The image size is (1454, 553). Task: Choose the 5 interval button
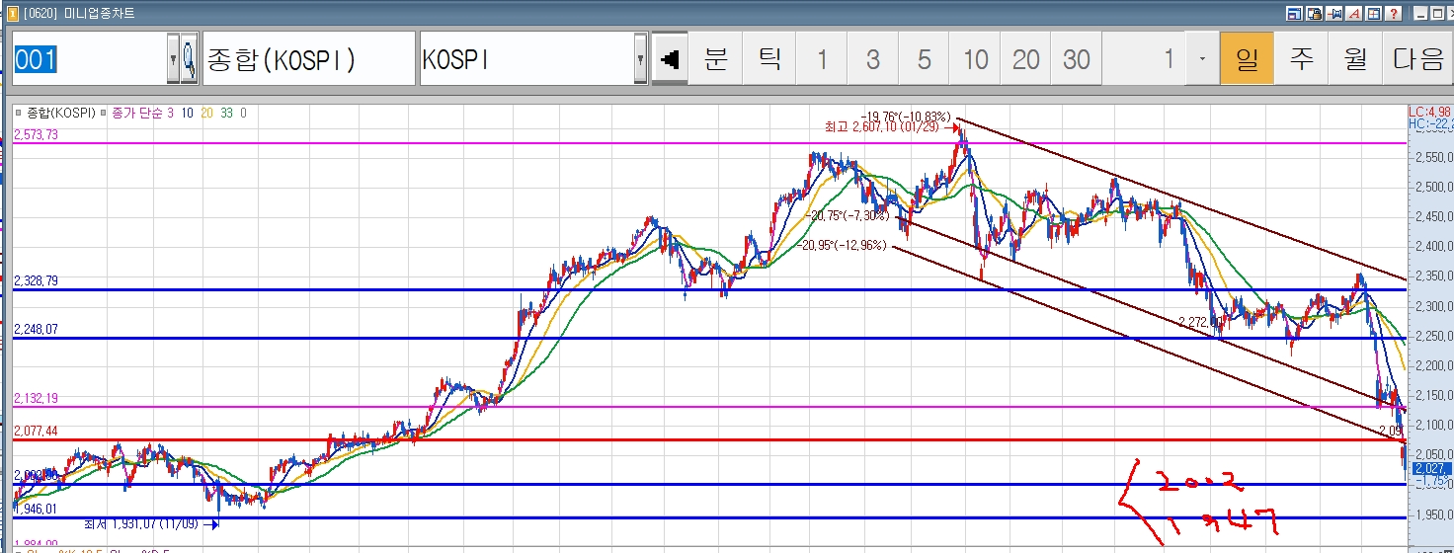pos(925,60)
